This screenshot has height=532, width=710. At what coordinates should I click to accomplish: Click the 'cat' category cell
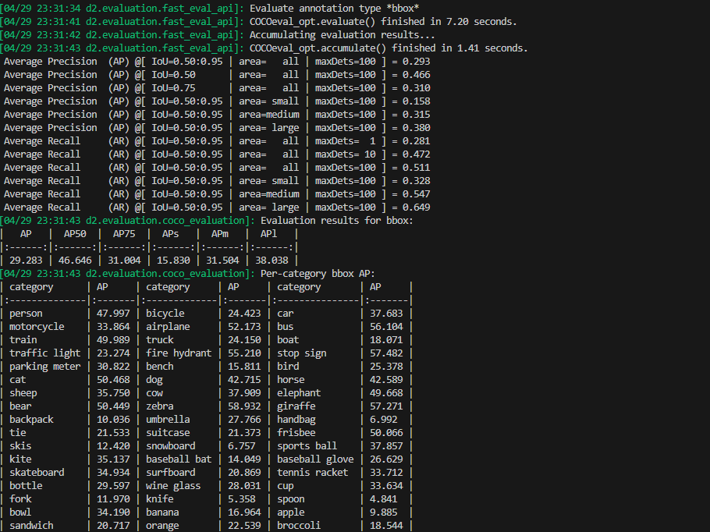pyautogui.click(x=18, y=379)
